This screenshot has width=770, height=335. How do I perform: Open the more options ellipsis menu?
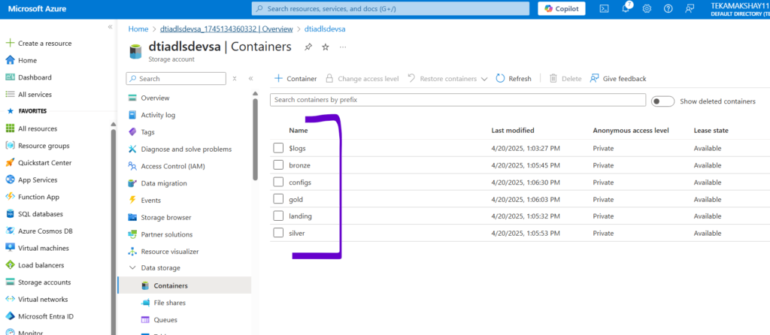343,47
